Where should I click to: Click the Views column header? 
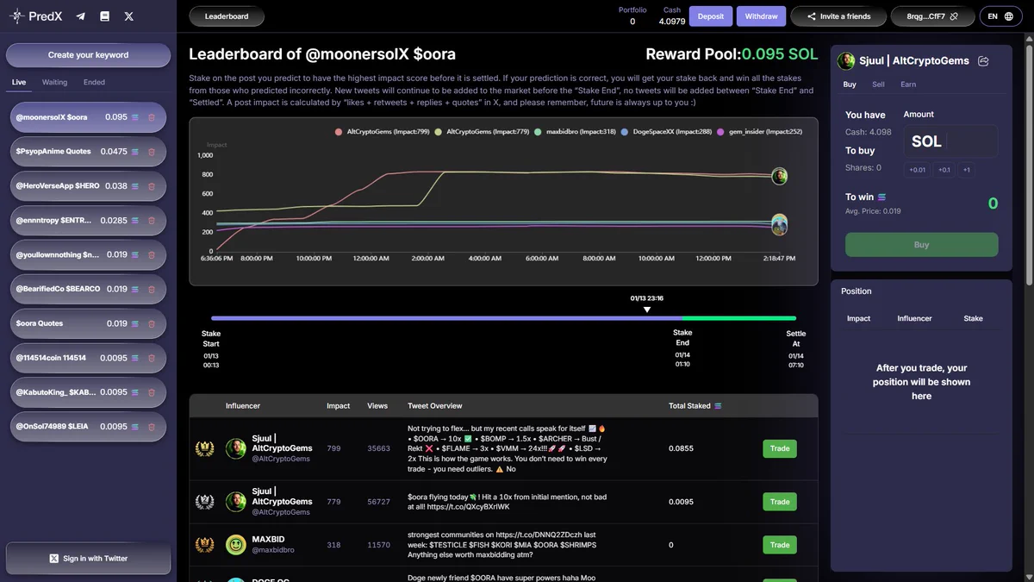377,406
